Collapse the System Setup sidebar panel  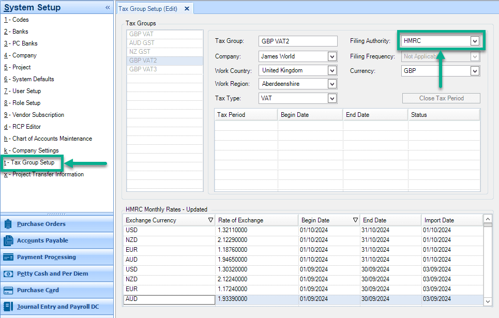point(108,7)
